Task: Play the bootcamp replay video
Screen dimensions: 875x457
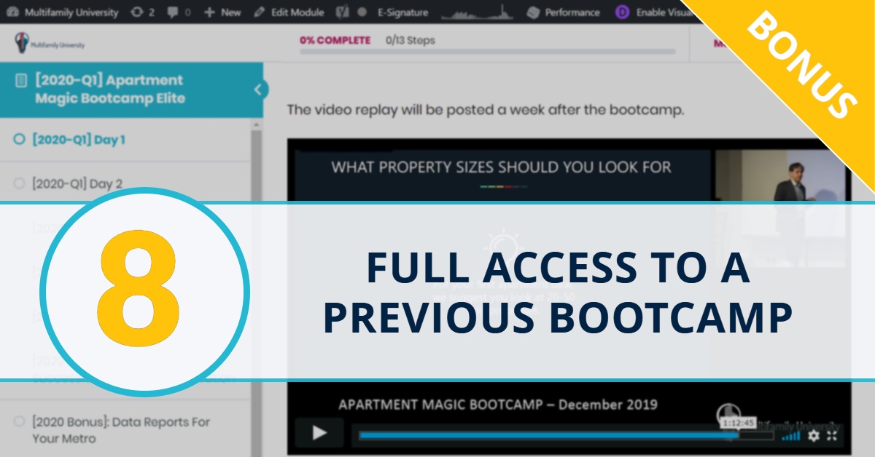Action: coord(319,434)
